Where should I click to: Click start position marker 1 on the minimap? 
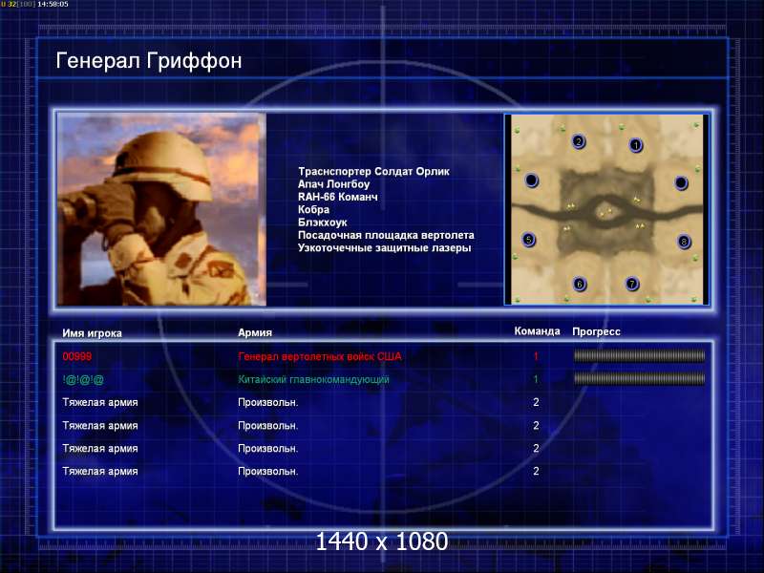point(635,145)
